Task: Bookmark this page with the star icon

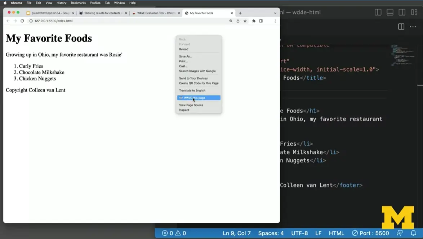Action: (245, 21)
